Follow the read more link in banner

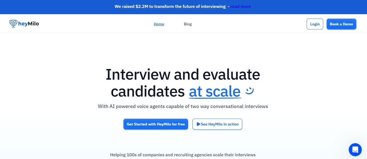pyautogui.click(x=241, y=6)
